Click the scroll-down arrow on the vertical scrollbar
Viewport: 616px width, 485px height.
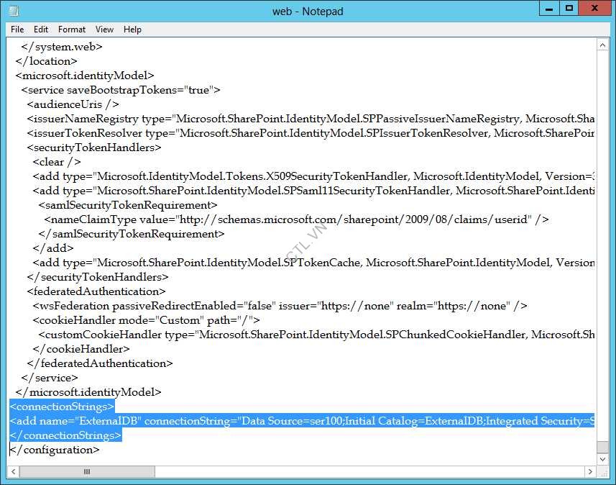click(603, 458)
